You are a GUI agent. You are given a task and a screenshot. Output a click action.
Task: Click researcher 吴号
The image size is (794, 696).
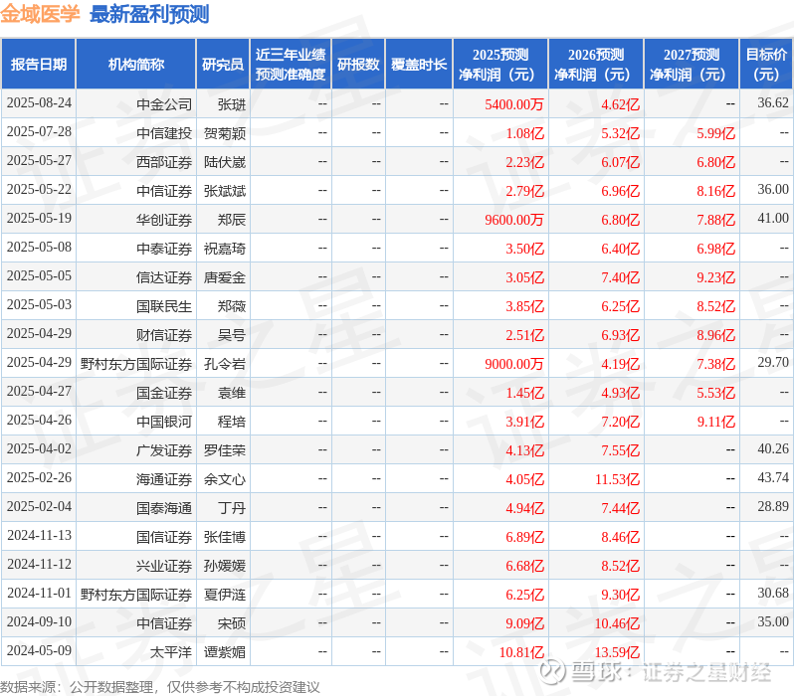coord(232,335)
